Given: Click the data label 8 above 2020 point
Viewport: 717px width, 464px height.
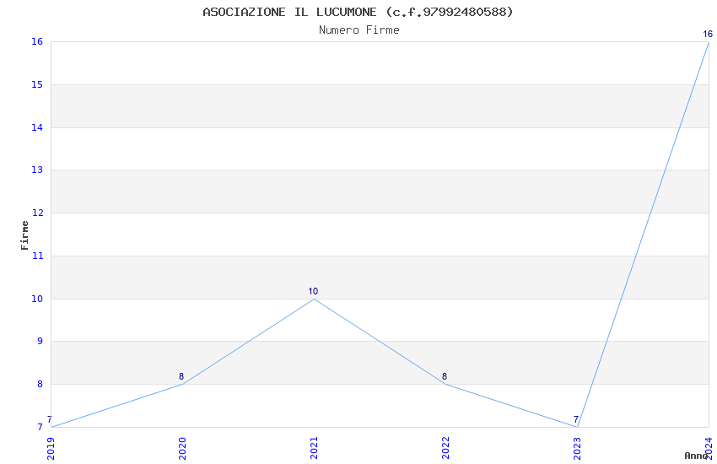Looking at the screenshot, I should pos(181,377).
